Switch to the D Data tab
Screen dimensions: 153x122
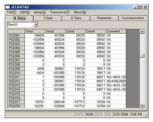click(x=76, y=18)
